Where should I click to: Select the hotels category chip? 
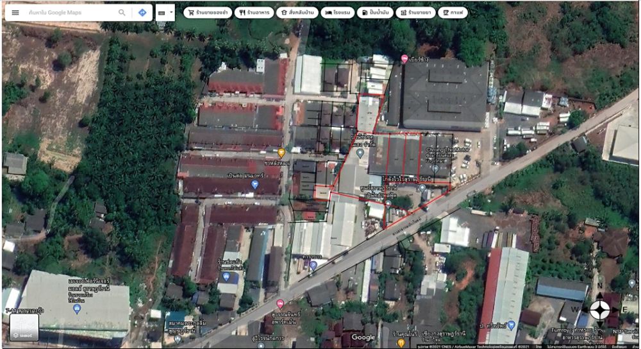coord(337,12)
